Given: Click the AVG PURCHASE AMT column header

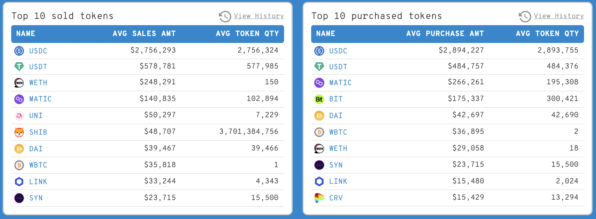Looking at the screenshot, I should pyautogui.click(x=445, y=34).
